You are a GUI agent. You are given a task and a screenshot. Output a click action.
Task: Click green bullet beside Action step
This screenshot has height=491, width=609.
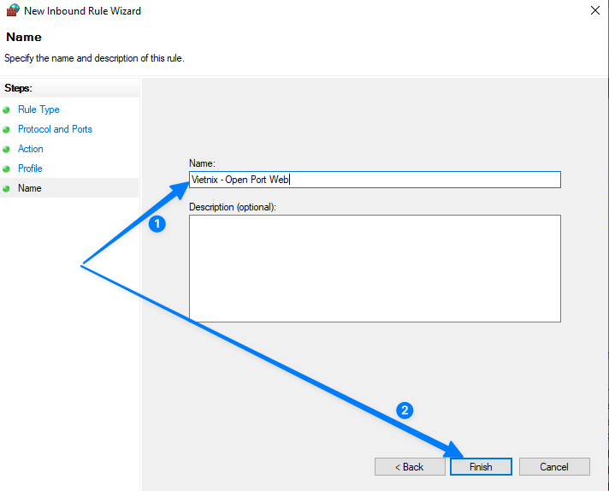pos(7,149)
